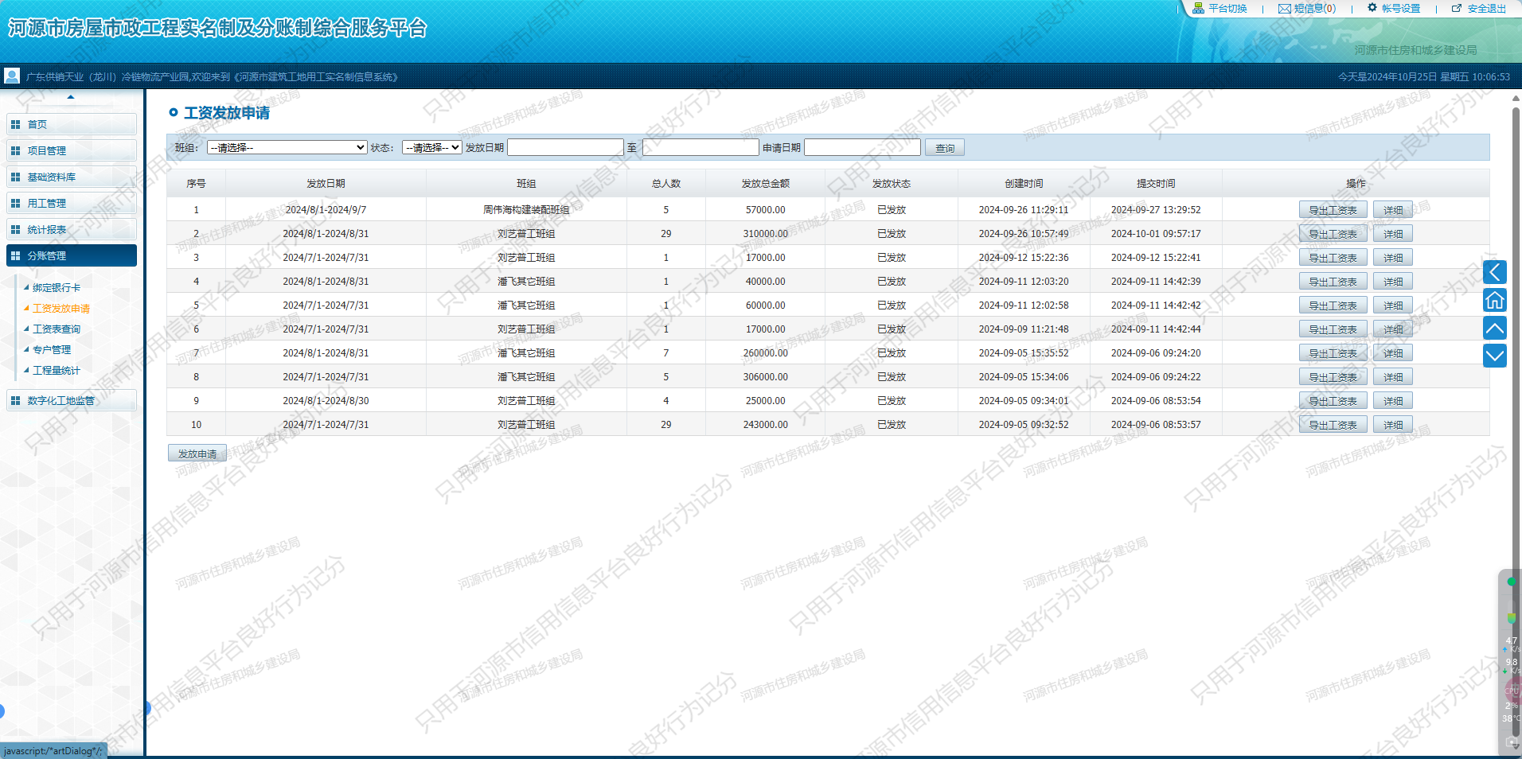Image resolution: width=1522 pixels, height=759 pixels.
Task: Click the date cell 2024/8/1-2024/9/7
Action: point(326,210)
